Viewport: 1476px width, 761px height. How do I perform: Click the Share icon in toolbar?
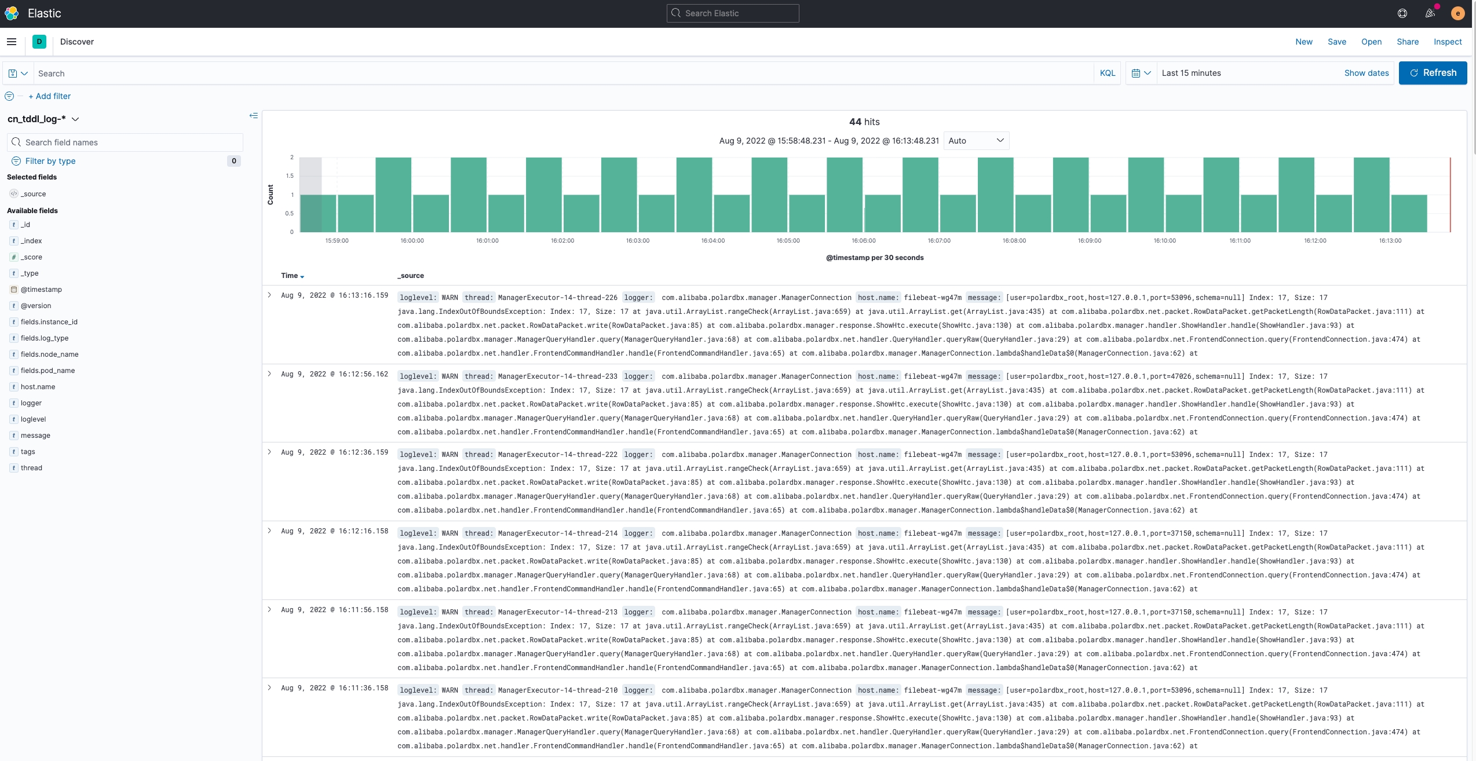coord(1407,41)
